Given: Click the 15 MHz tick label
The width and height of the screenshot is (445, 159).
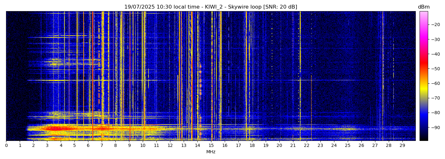Looking at the screenshot, I should tap(211, 146).
